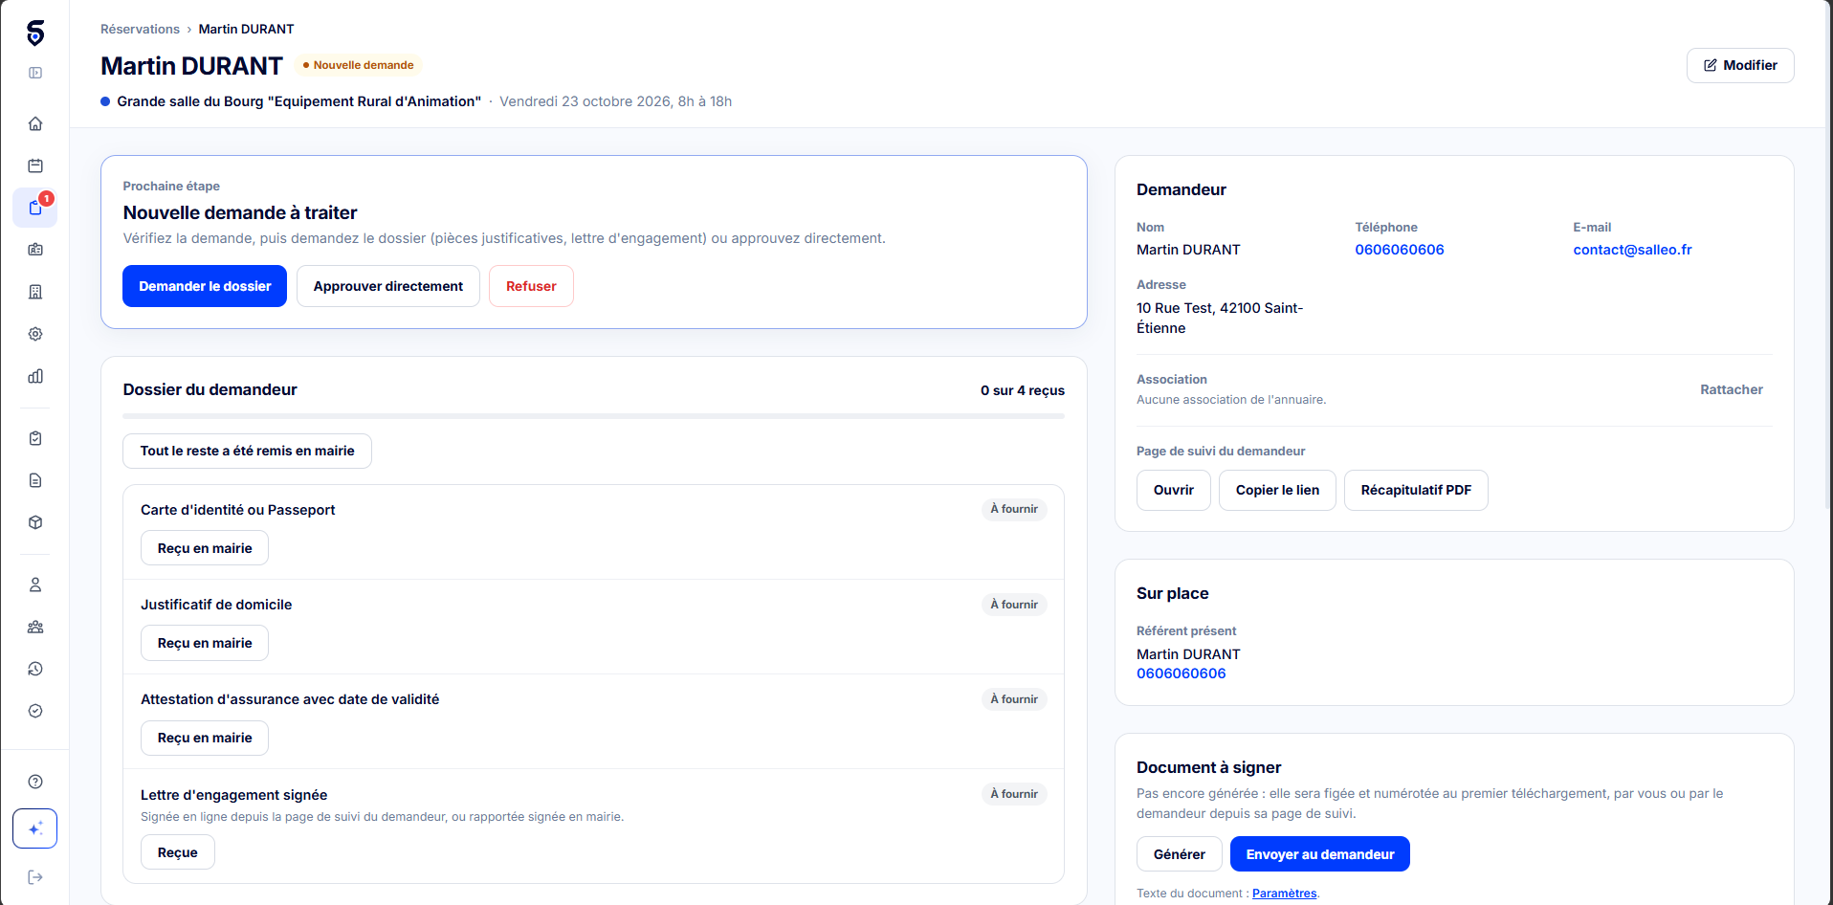This screenshot has width=1833, height=905.
Task: Open the sparkle AI assistant button
Action: [35, 828]
